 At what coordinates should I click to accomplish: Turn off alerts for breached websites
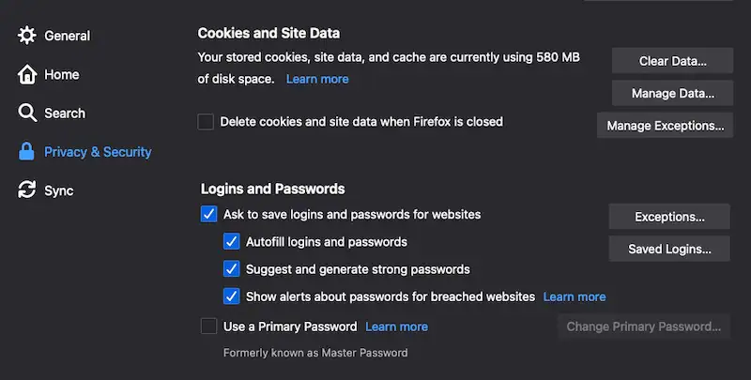click(x=231, y=296)
